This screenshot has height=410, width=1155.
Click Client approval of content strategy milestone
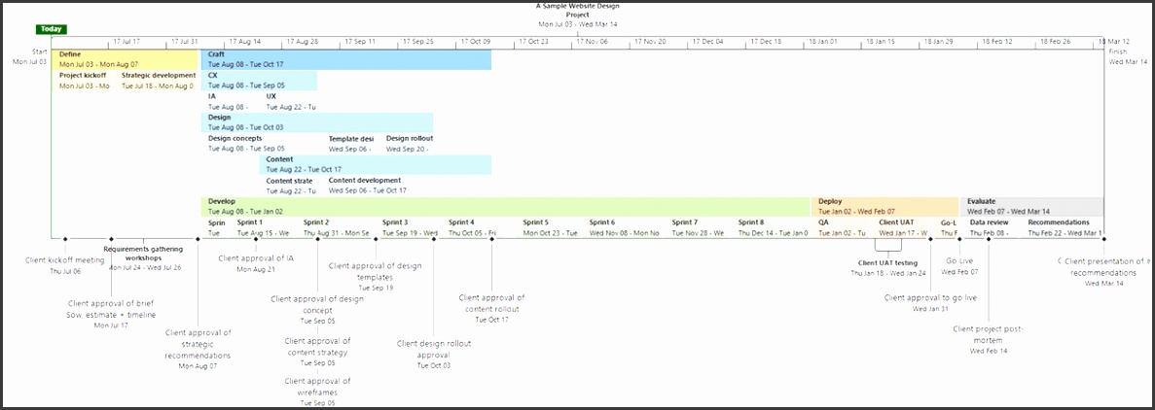coord(317,352)
